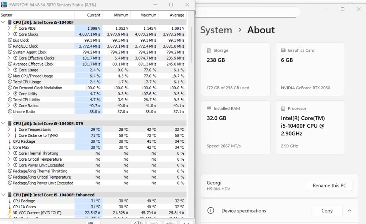Click the clock icon beside On-Demand Clock Modulation
Image resolution: width=366 pixels, height=224 pixels.
click(10, 88)
